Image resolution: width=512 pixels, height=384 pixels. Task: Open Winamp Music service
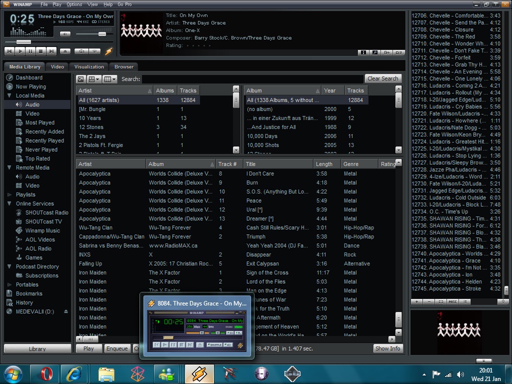point(42,230)
